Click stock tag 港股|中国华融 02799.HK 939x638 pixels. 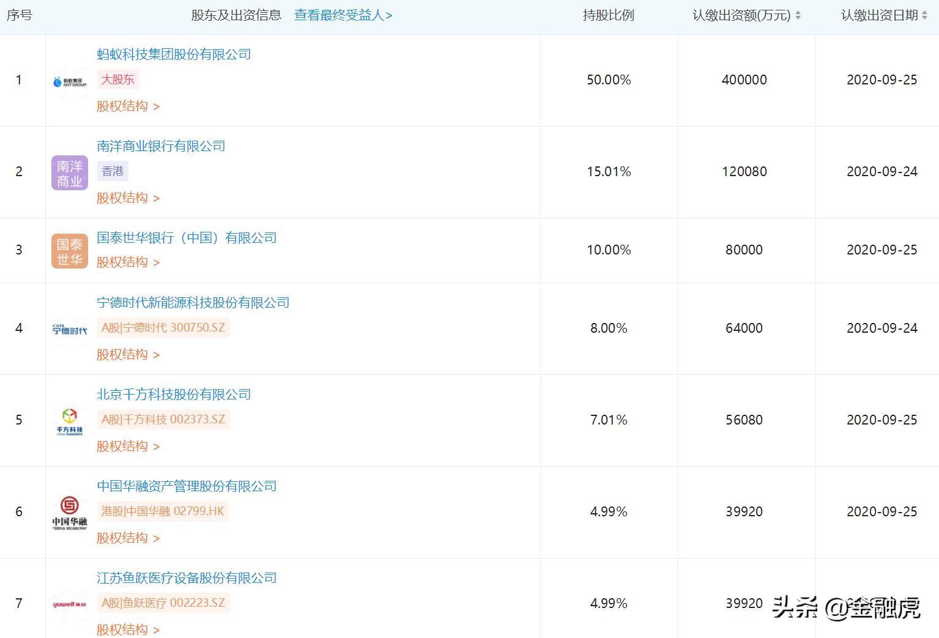[163, 511]
